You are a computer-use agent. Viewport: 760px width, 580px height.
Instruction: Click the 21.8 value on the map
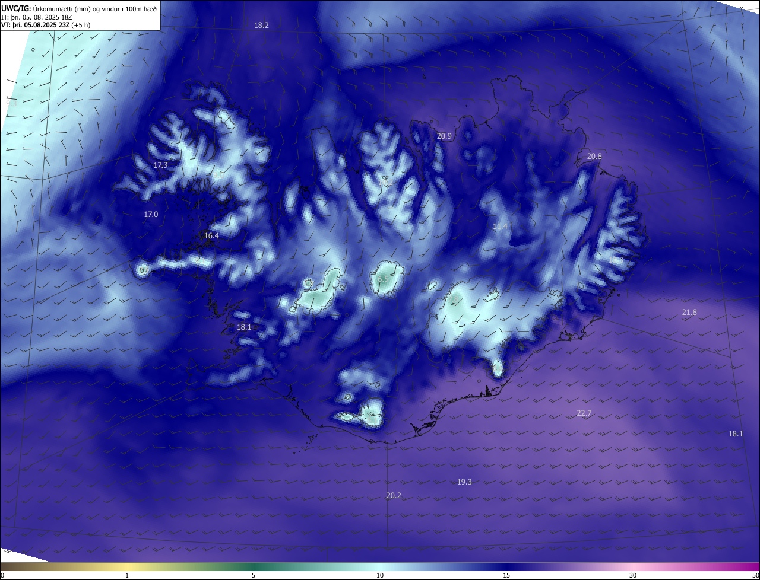689,313
